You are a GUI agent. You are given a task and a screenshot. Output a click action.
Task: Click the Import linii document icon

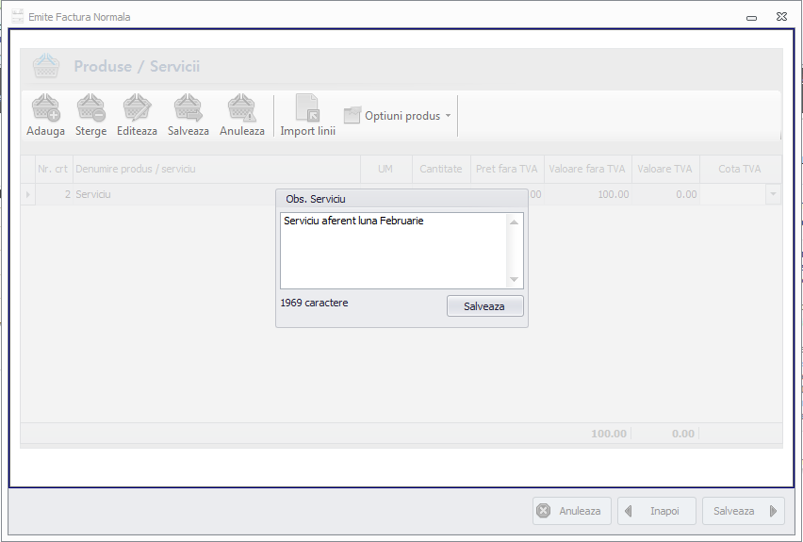coord(307,108)
